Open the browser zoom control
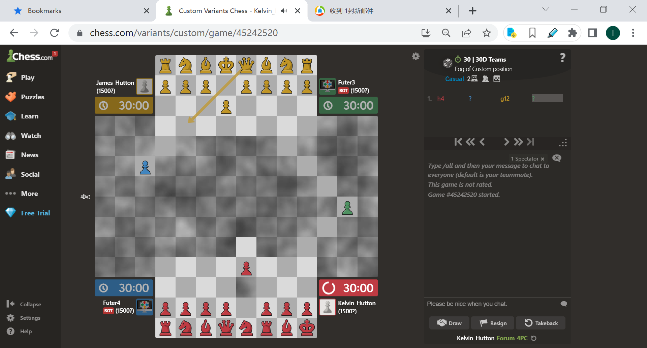Viewport: 647px width, 348px height. pyautogui.click(x=446, y=33)
